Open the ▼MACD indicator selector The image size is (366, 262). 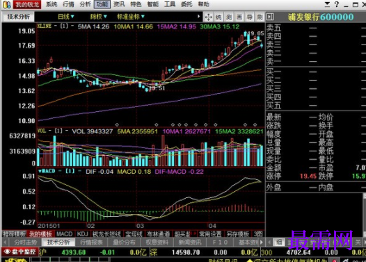click(47, 171)
